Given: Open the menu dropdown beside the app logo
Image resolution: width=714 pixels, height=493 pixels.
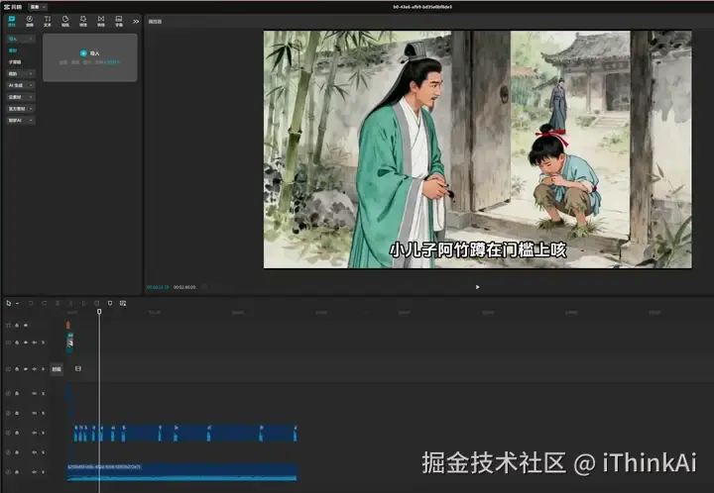Looking at the screenshot, I should click(x=38, y=7).
